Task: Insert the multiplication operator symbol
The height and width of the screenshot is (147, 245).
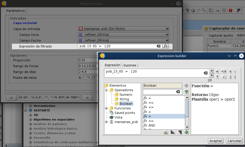Action: [x=217, y=77]
